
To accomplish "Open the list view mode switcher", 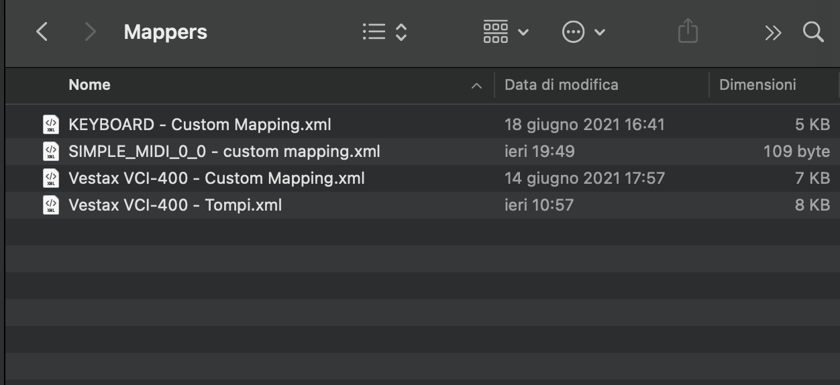I will 385,32.
